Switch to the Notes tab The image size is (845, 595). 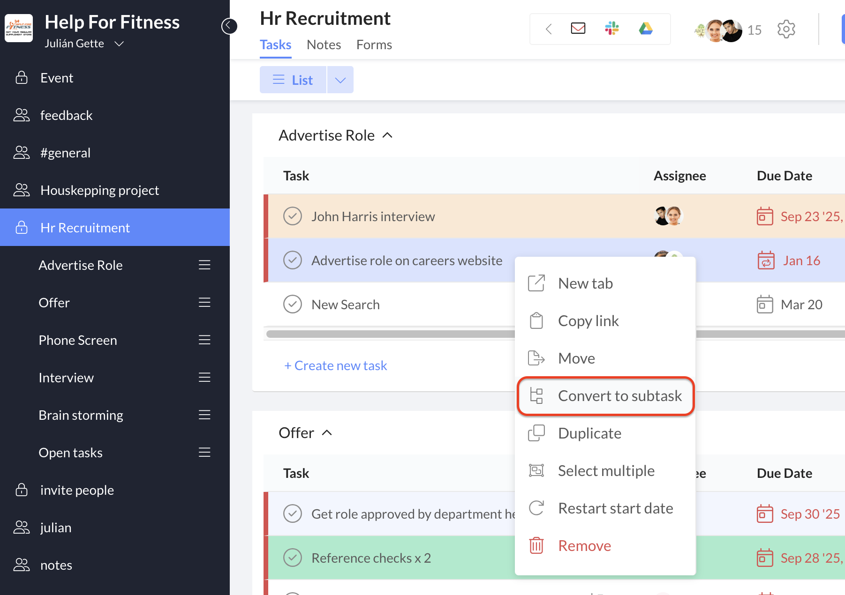click(x=324, y=45)
